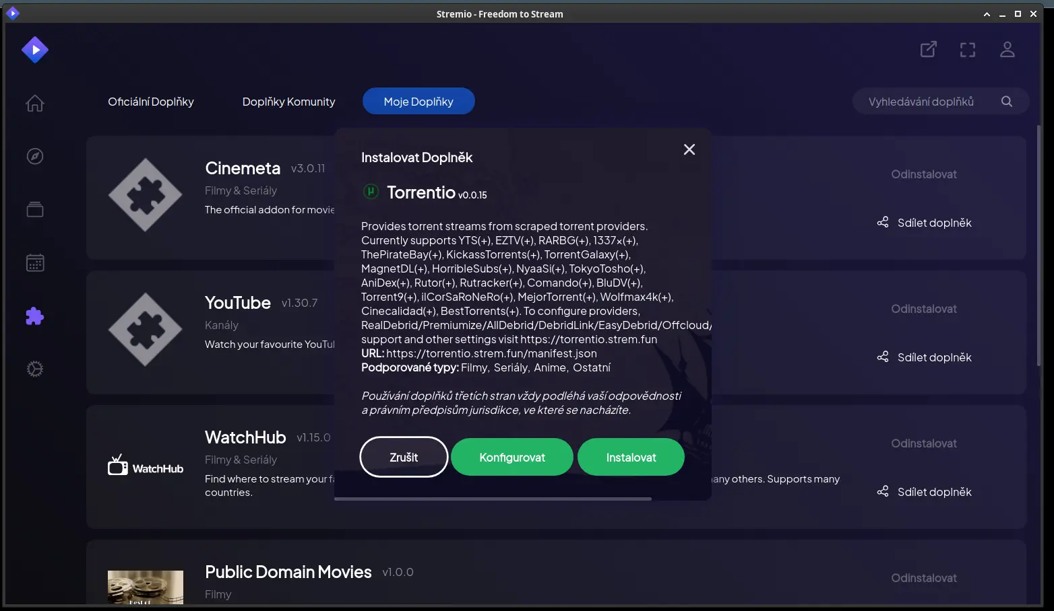Switch to Oficiální Doplňky tab
The image size is (1054, 611).
151,102
